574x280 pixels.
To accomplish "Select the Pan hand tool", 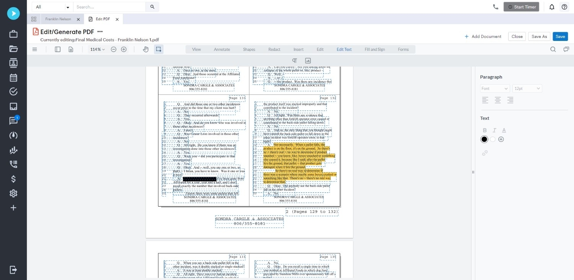I will point(146,49).
